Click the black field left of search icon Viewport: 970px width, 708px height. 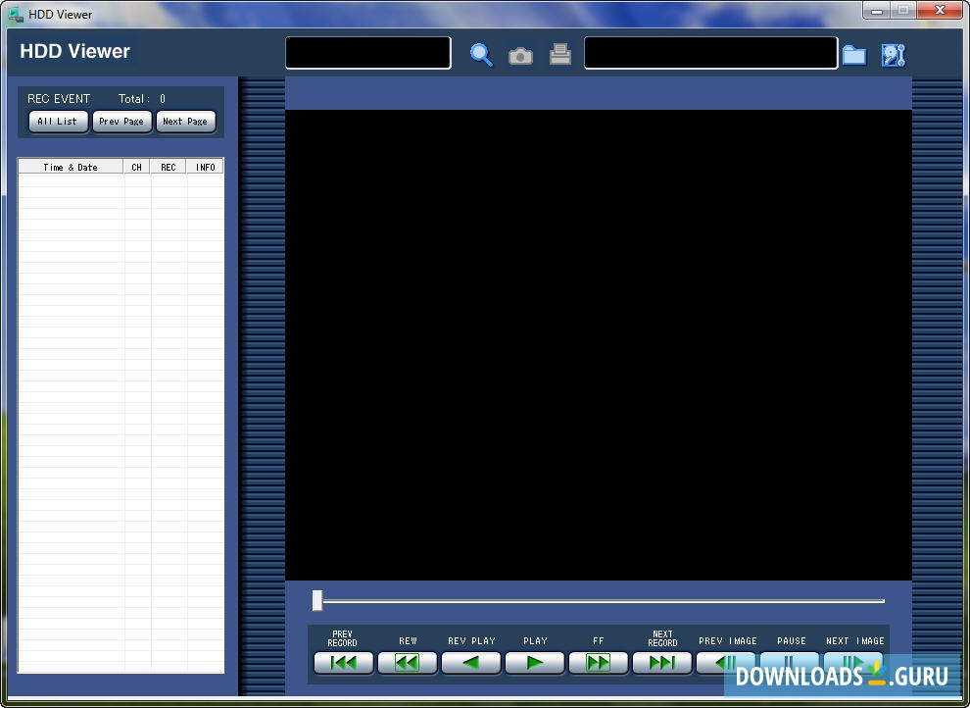tap(368, 53)
